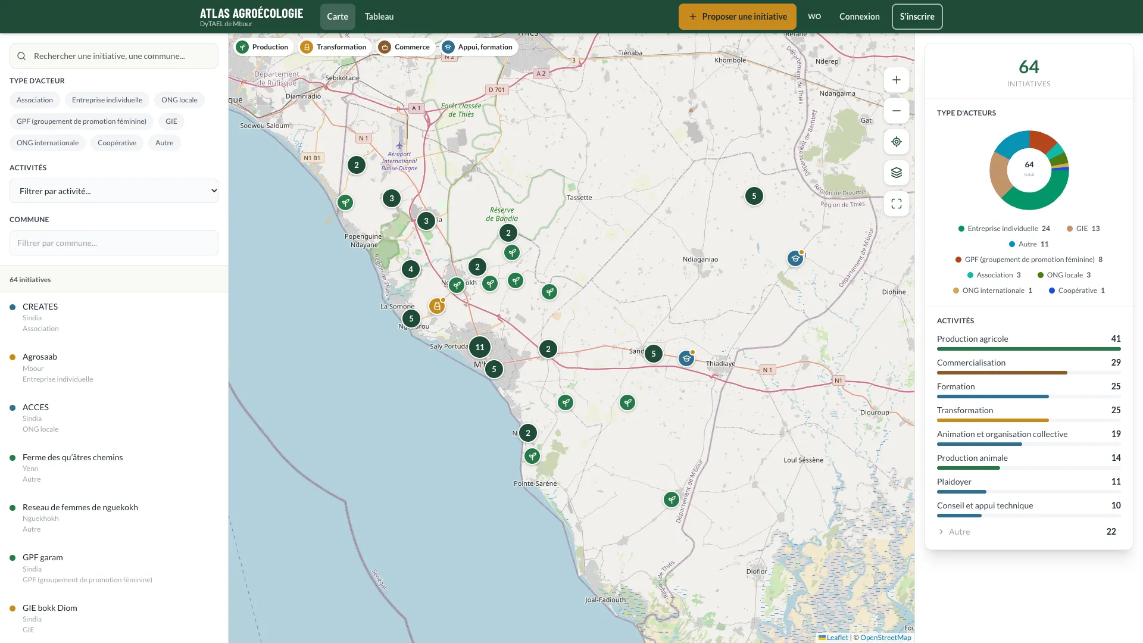
Task: Toggle Transformation legend filter
Action: (x=335, y=47)
